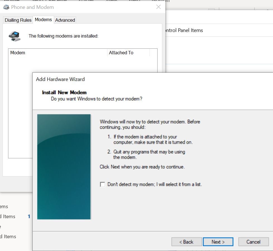Enable the Don't detect my modem checkbox
This screenshot has width=273, height=251.
[x=103, y=184]
